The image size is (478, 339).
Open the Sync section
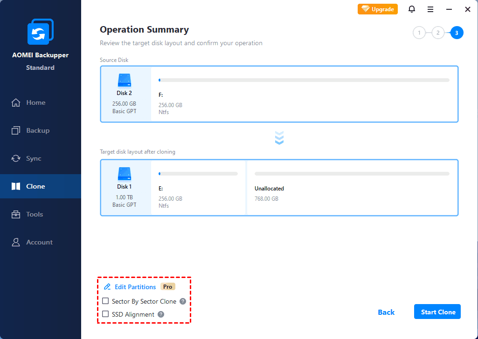[x=41, y=158]
